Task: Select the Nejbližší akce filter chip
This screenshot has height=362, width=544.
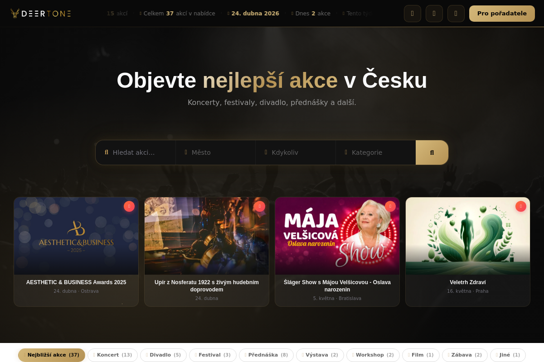Action: click(x=52, y=355)
